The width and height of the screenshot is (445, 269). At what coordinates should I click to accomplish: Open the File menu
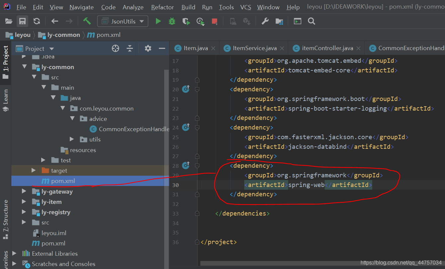coord(21,7)
